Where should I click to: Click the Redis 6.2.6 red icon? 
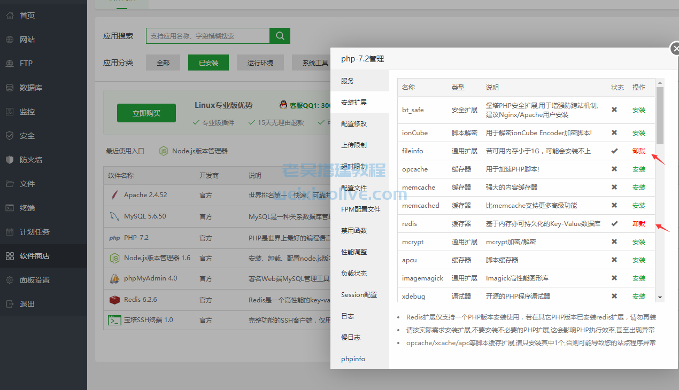(114, 300)
